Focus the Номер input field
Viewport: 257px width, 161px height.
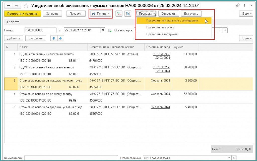40,30
